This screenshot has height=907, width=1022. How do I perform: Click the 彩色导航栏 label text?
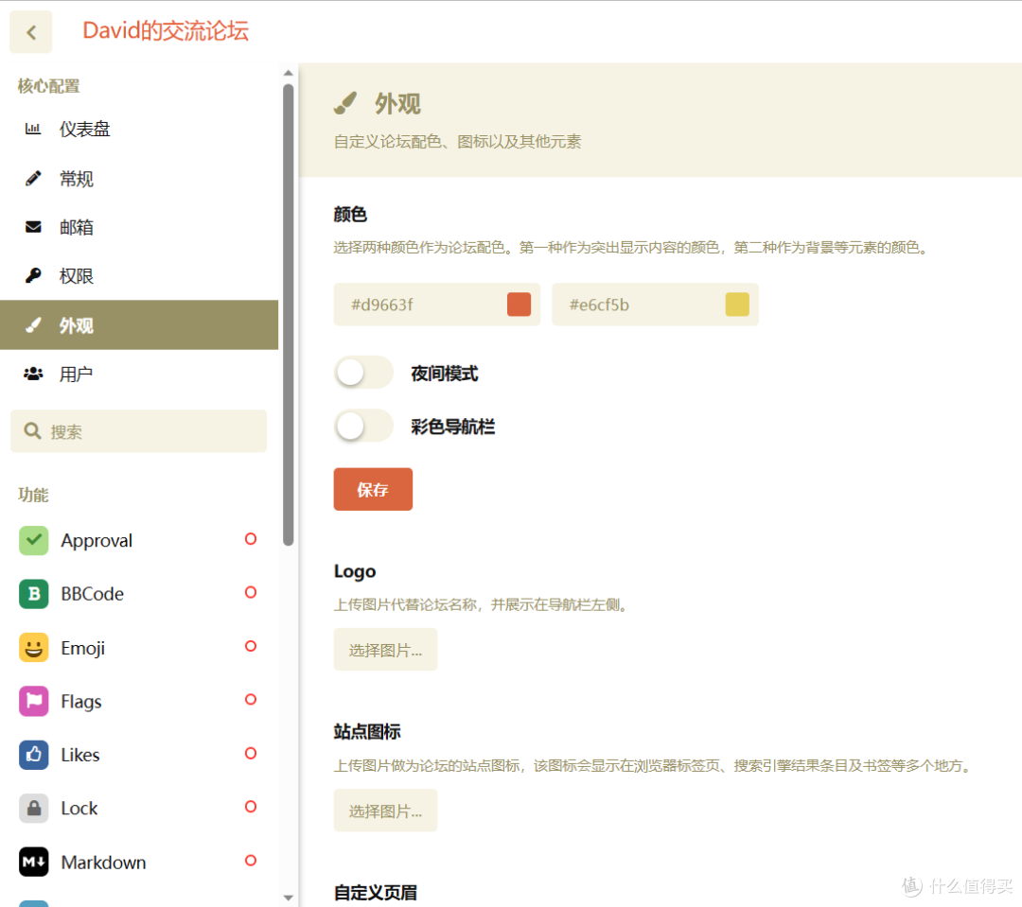(x=453, y=427)
